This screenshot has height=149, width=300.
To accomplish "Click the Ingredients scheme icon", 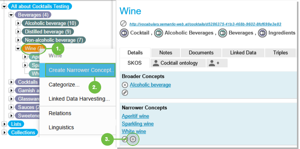I will point(262,33).
